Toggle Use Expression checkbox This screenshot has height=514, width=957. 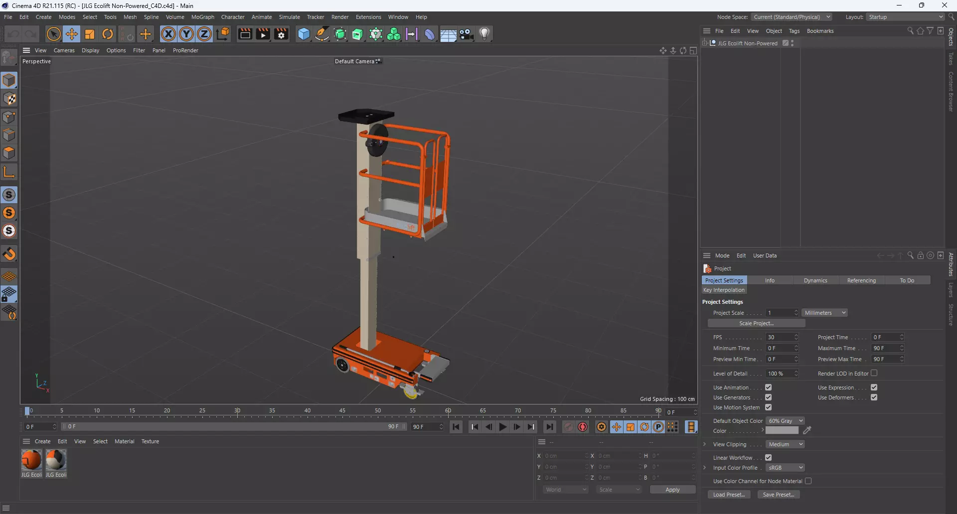click(874, 387)
